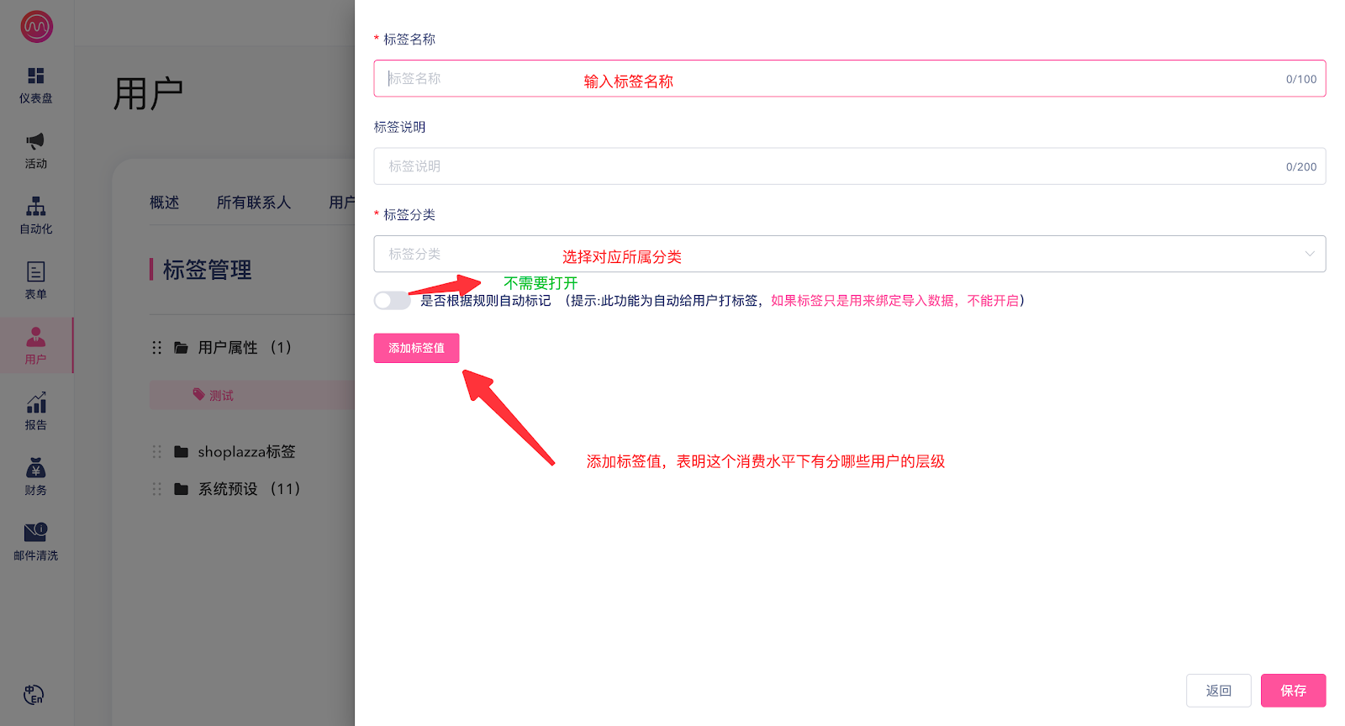Click the 保存 button
Screen dimensions: 1345x726
tap(1293, 691)
